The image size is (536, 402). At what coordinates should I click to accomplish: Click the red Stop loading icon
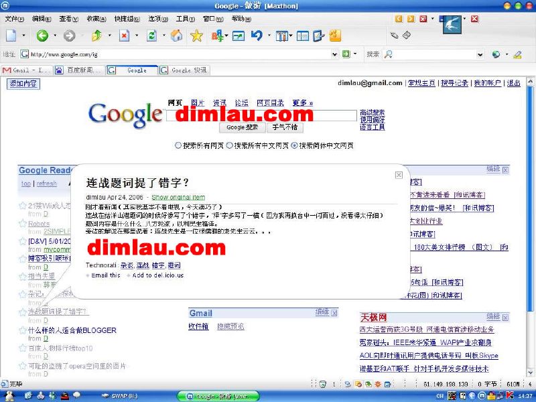(124, 37)
